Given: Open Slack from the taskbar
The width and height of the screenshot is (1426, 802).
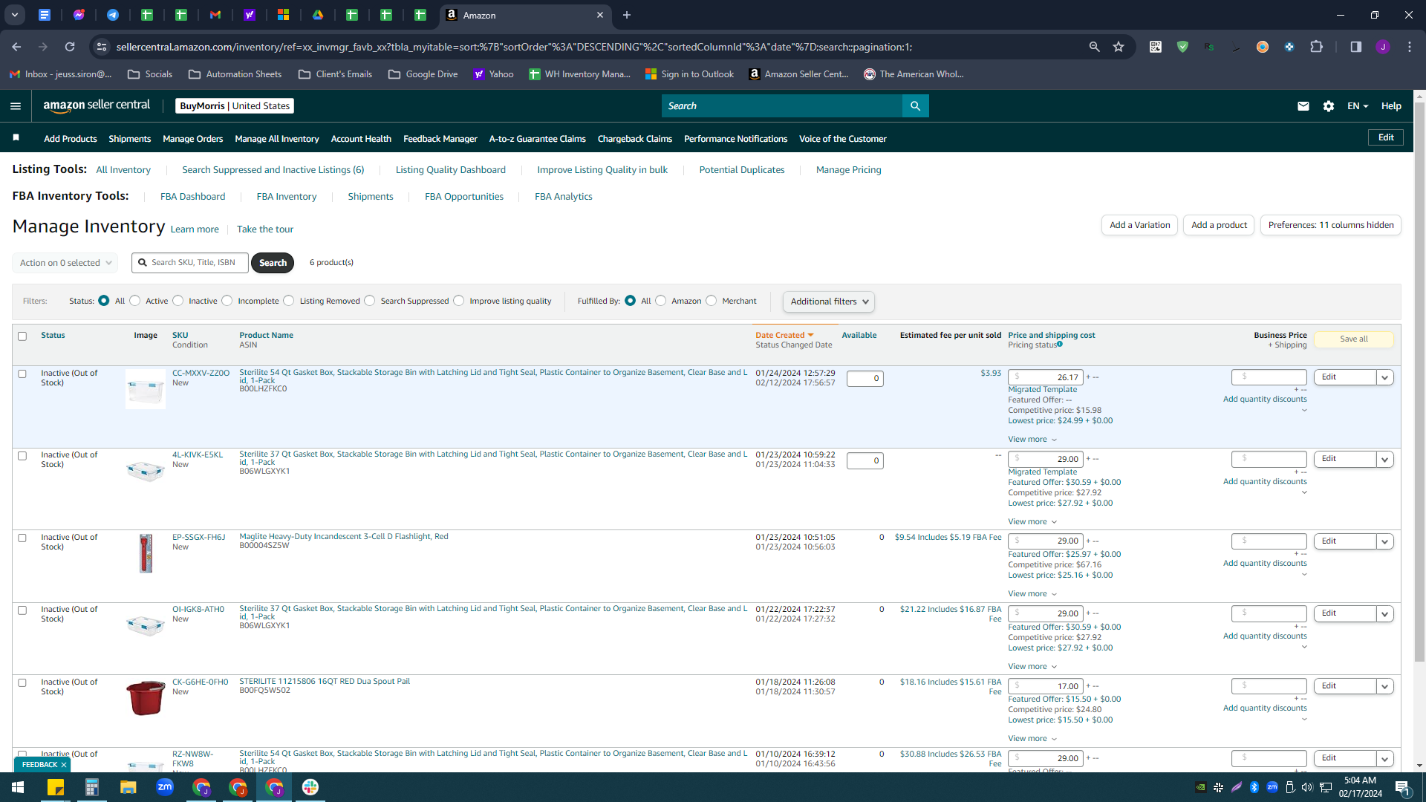Looking at the screenshot, I should tap(310, 787).
